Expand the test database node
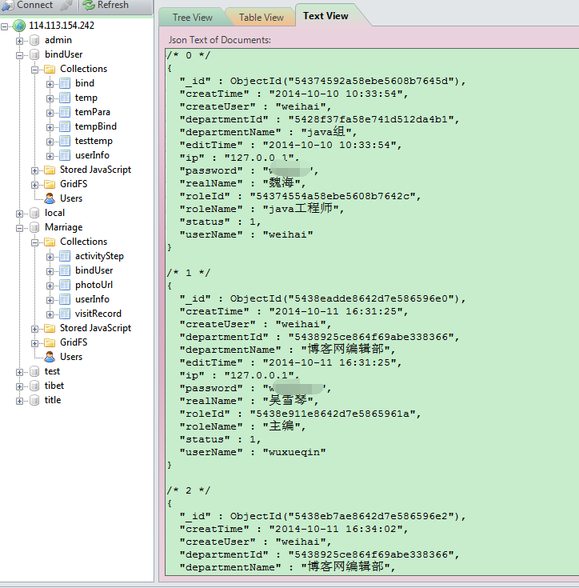The image size is (579, 588). point(19,372)
